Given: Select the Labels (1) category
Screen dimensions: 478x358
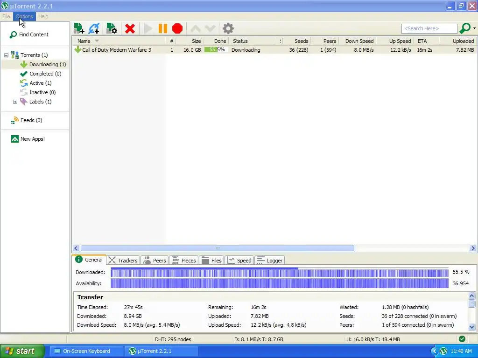Looking at the screenshot, I should click(x=35, y=102).
